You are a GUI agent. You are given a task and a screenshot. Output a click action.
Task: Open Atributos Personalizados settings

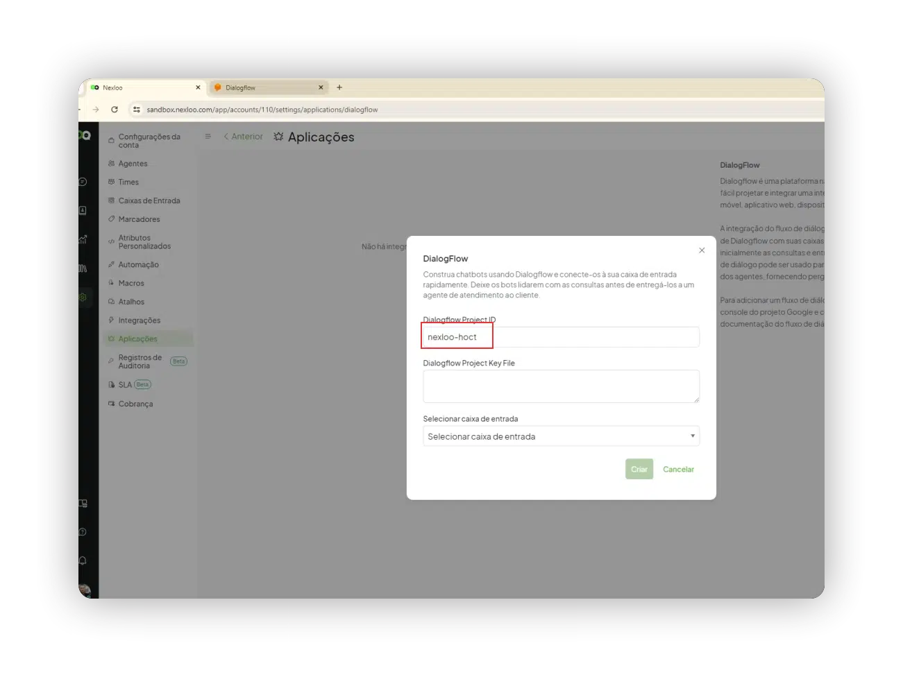[144, 242]
